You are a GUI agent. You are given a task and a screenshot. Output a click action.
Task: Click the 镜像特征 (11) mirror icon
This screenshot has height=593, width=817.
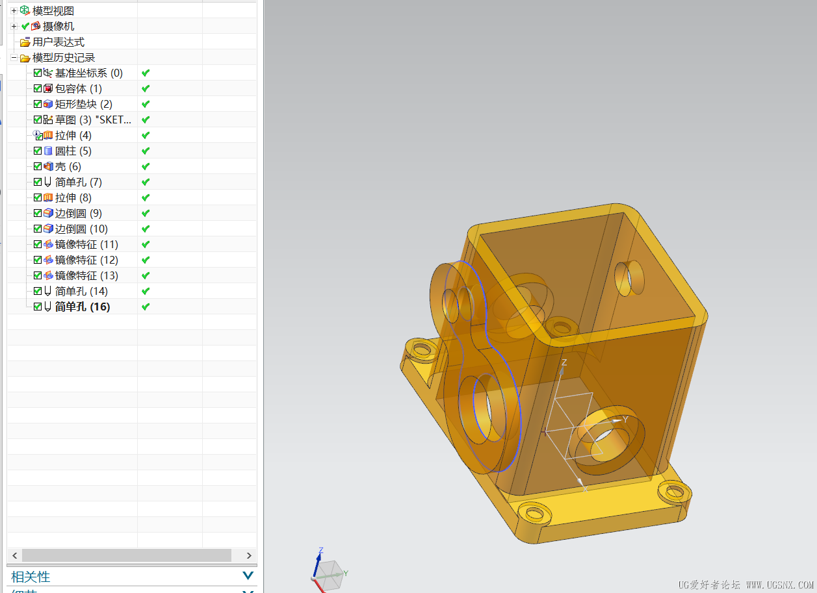click(x=48, y=244)
